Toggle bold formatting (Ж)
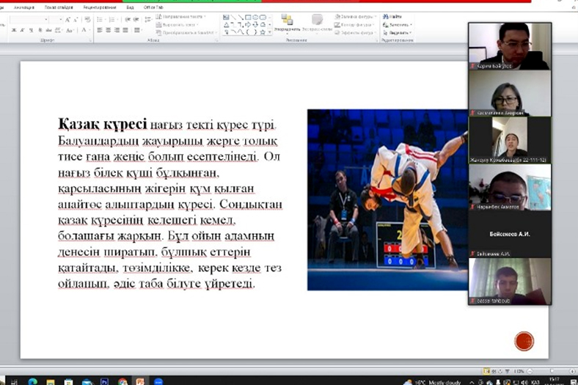The width and height of the screenshot is (578, 385). coord(14,30)
